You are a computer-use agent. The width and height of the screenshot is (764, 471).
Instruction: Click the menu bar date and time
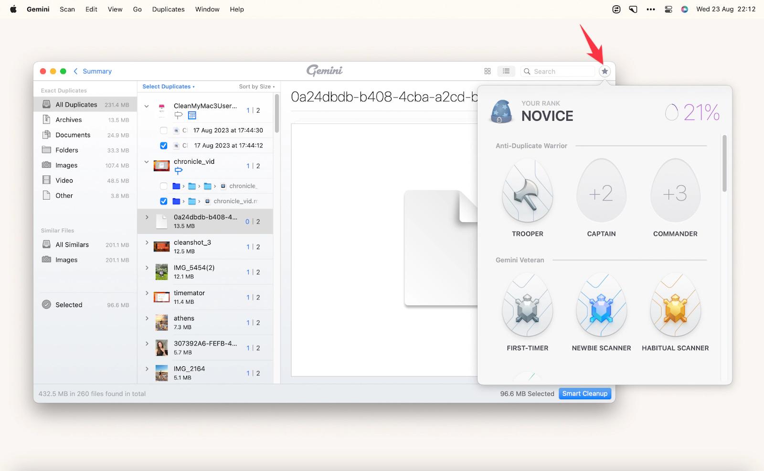726,9
